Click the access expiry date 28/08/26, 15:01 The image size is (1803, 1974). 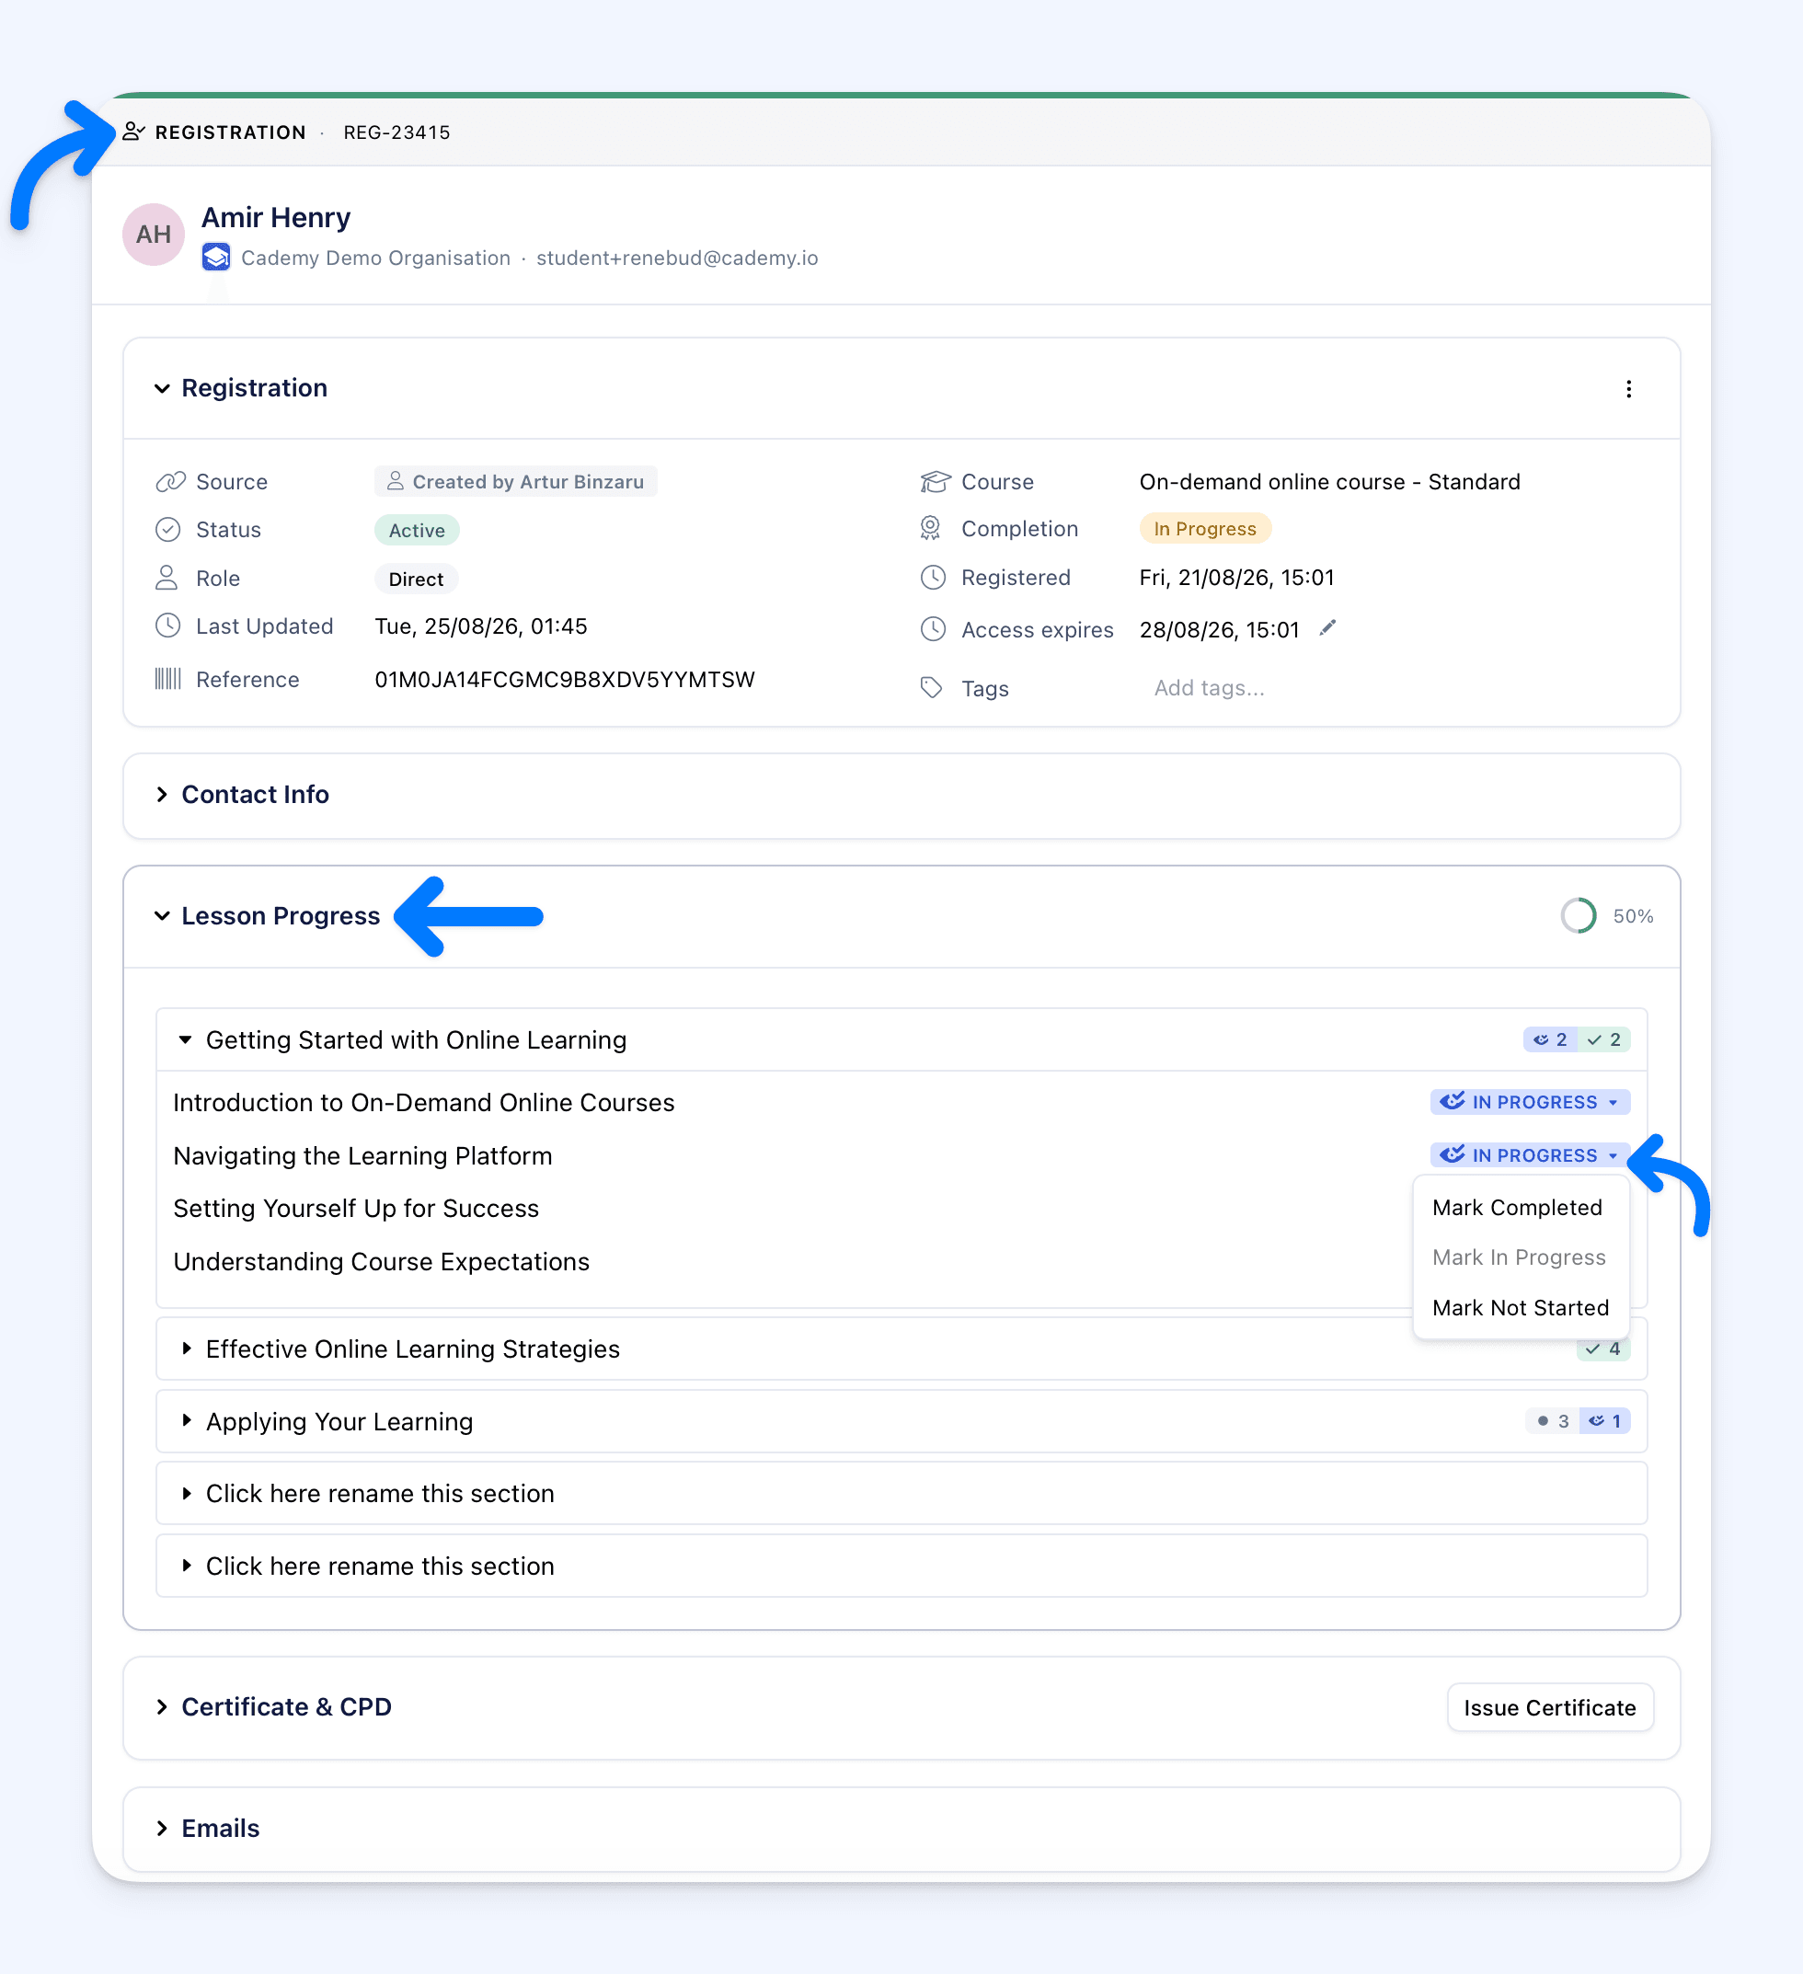[x=1219, y=629]
